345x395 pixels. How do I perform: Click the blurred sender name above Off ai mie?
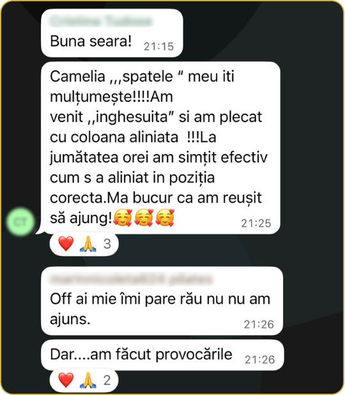coord(132,279)
